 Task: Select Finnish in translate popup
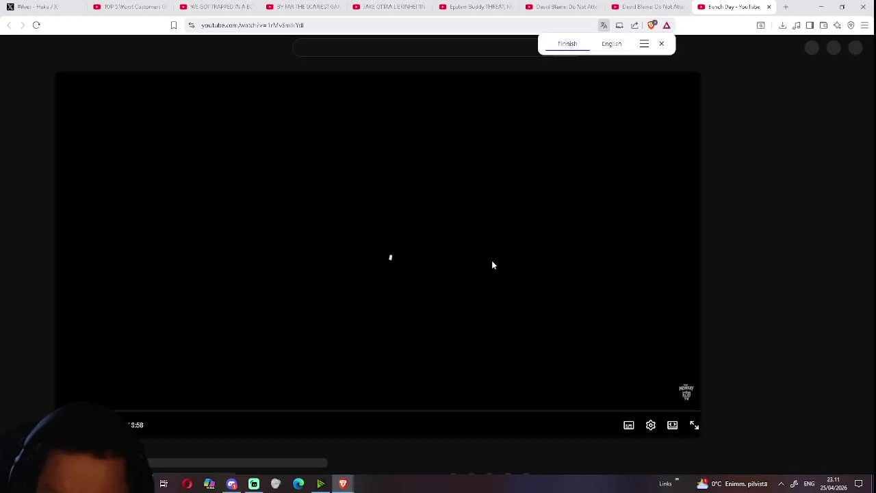567,44
